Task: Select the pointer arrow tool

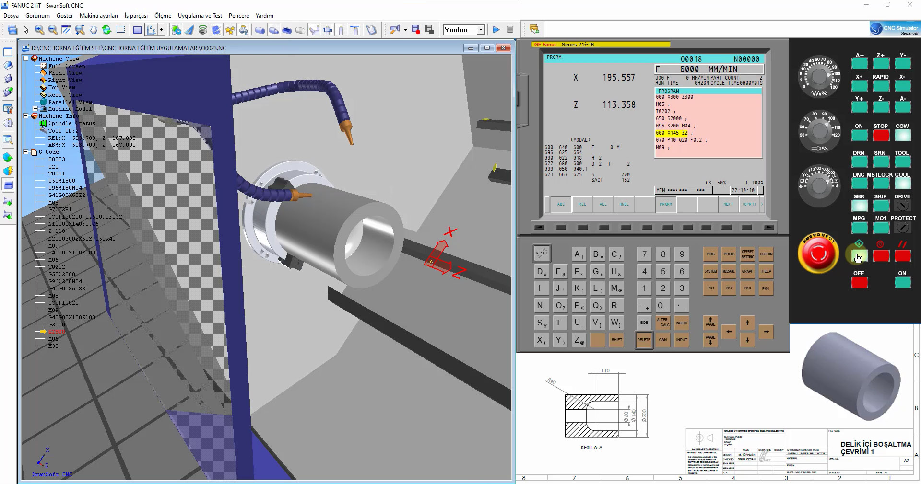Action: pos(26,30)
